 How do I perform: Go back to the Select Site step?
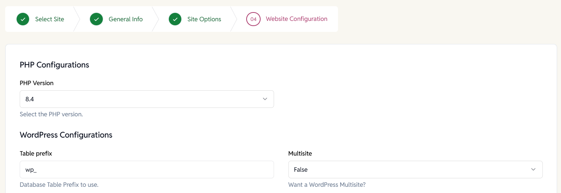[x=49, y=19]
